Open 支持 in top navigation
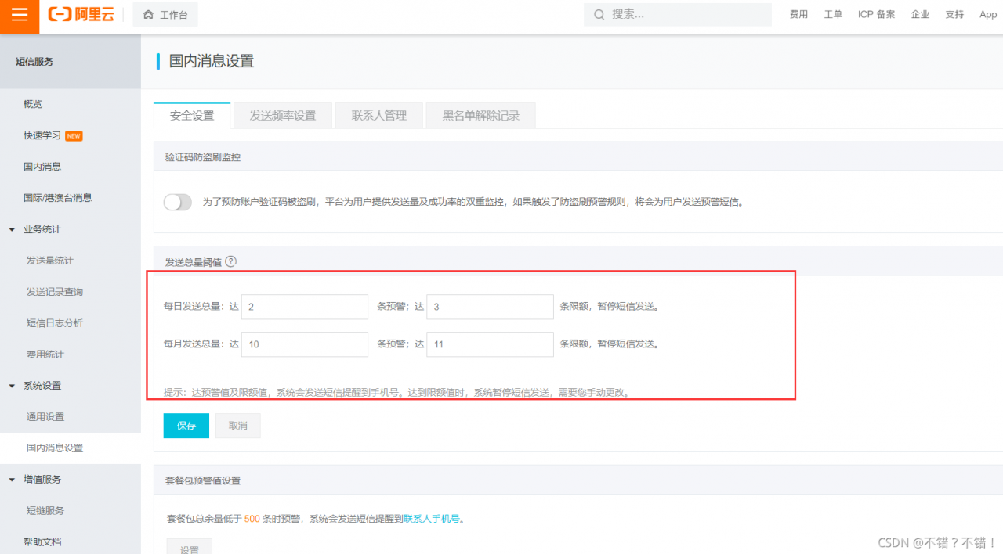Viewport: 1003px width, 554px height. [954, 15]
